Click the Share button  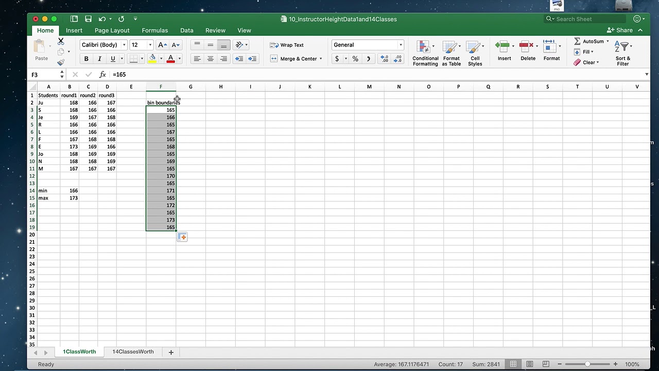620,30
